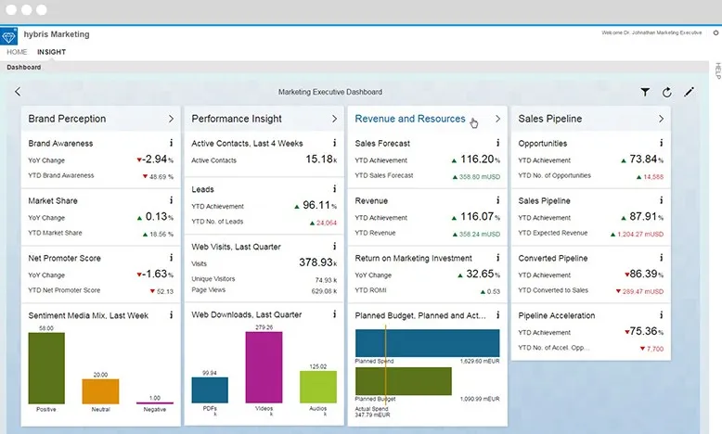Open the Performance Insight header link

coord(237,119)
